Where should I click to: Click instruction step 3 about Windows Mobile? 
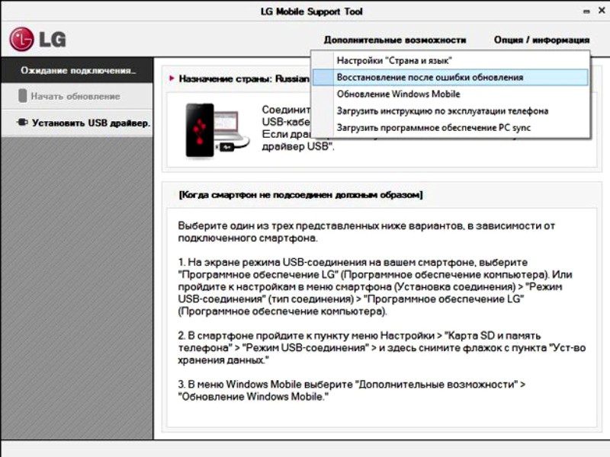point(352,390)
